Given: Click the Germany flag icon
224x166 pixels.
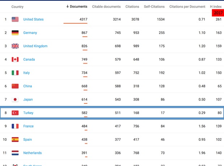Looking at the screenshot, I should 15,33.
